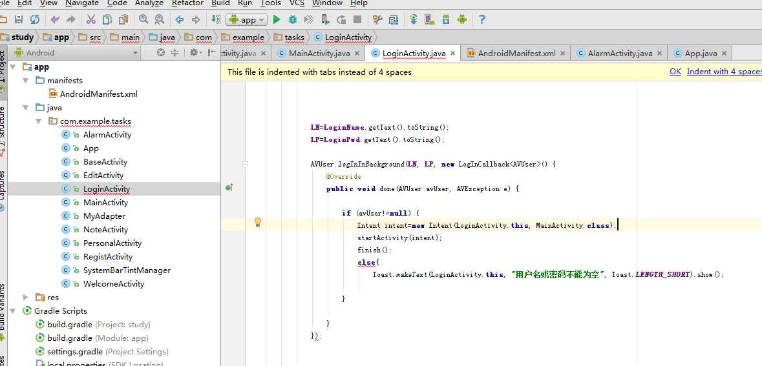Click the Save All floppy icon

[x=19, y=19]
